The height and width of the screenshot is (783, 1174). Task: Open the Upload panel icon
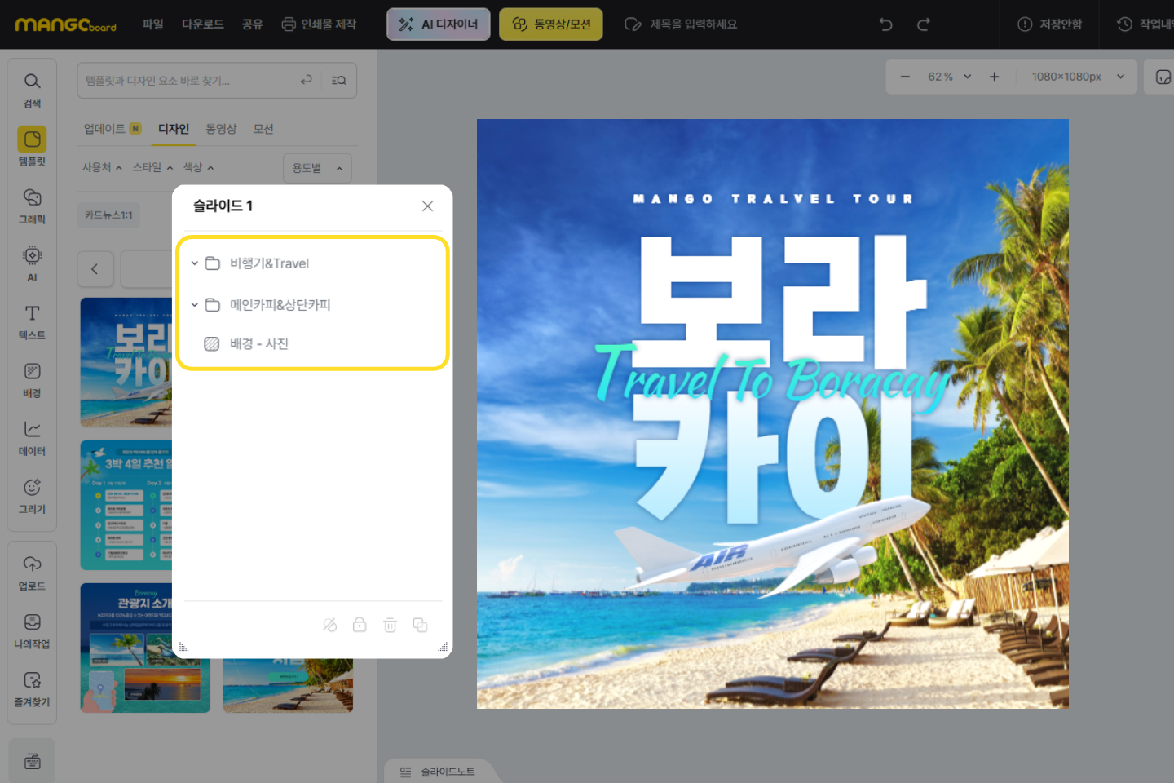[32, 573]
